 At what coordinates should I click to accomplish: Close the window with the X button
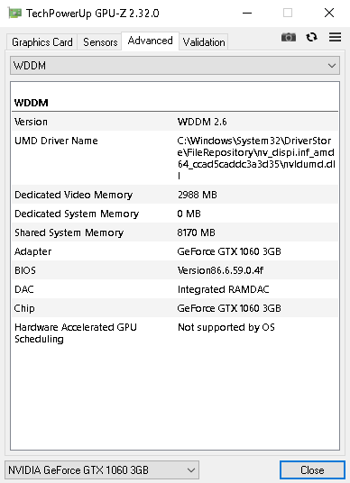329,13
